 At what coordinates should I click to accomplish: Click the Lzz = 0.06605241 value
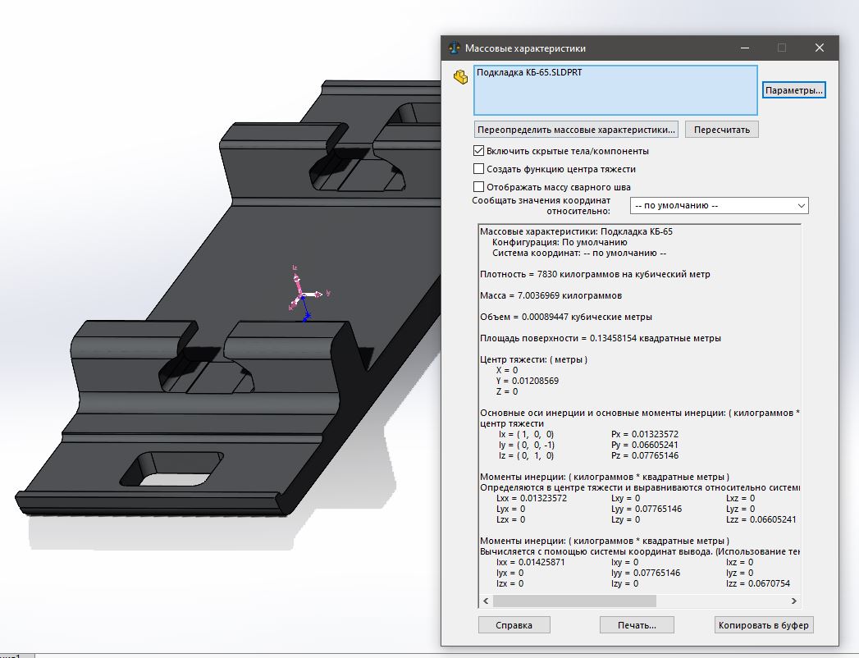coord(761,519)
